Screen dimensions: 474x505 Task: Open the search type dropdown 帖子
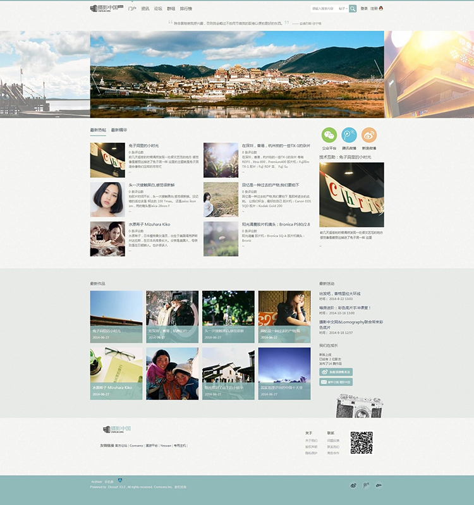pos(343,9)
